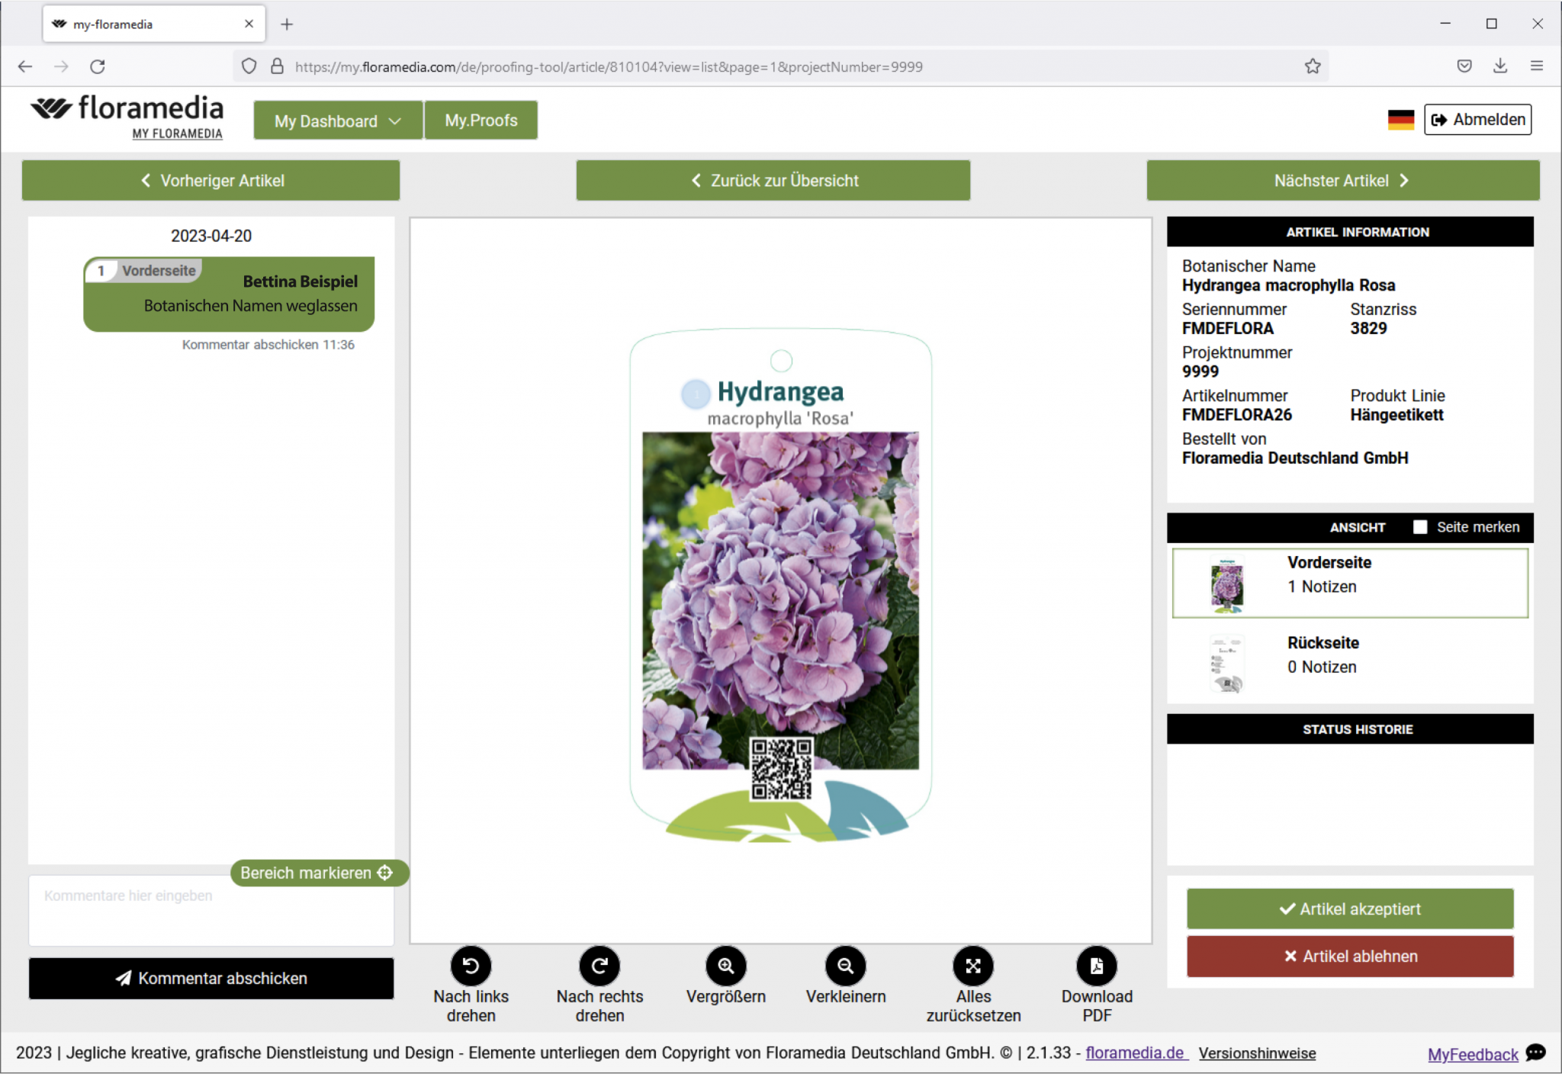Open the Versionshinweise link
Screen dimensions: 1562x1074
(x=1258, y=1053)
